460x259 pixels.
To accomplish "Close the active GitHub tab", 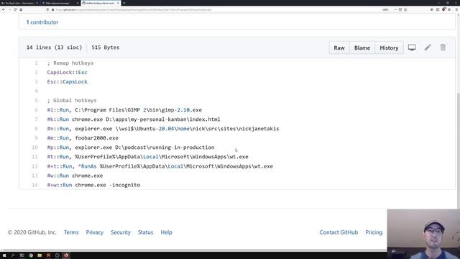I will pyautogui.click(x=118, y=3).
